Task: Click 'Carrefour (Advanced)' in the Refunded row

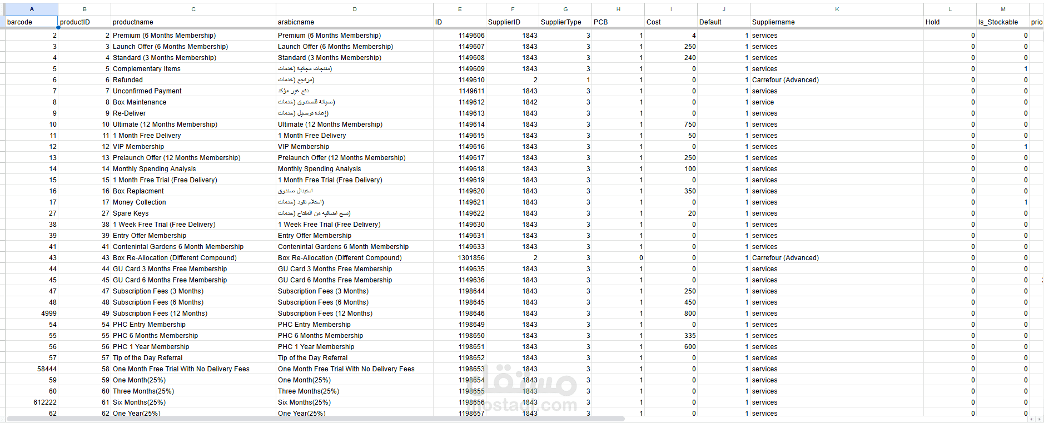Action: (x=837, y=80)
